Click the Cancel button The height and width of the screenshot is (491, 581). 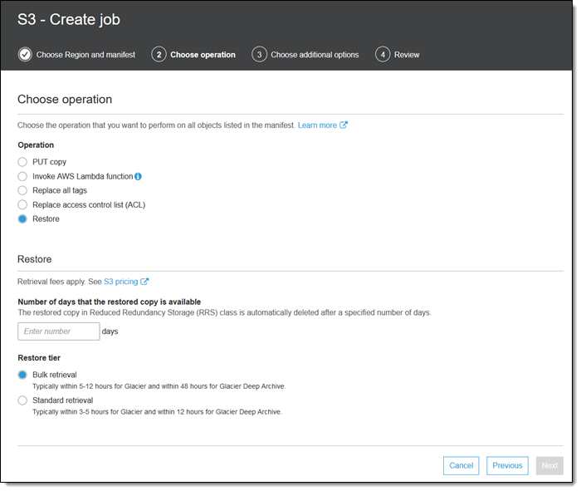pyautogui.click(x=461, y=465)
